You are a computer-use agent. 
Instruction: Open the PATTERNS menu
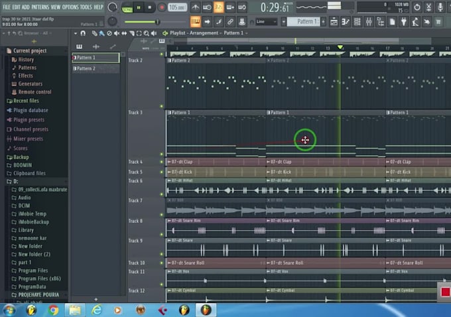pyautogui.click(x=40, y=7)
